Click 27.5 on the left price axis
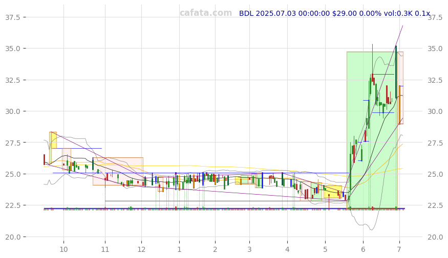This screenshot has height=258, width=448. tap(13, 143)
